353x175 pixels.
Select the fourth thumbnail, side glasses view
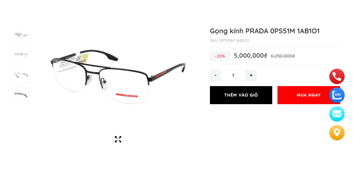tap(21, 95)
